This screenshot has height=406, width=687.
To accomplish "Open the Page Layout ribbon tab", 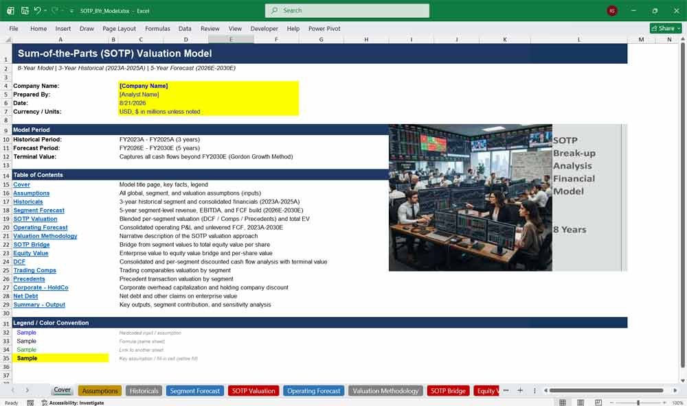I will click(x=119, y=28).
